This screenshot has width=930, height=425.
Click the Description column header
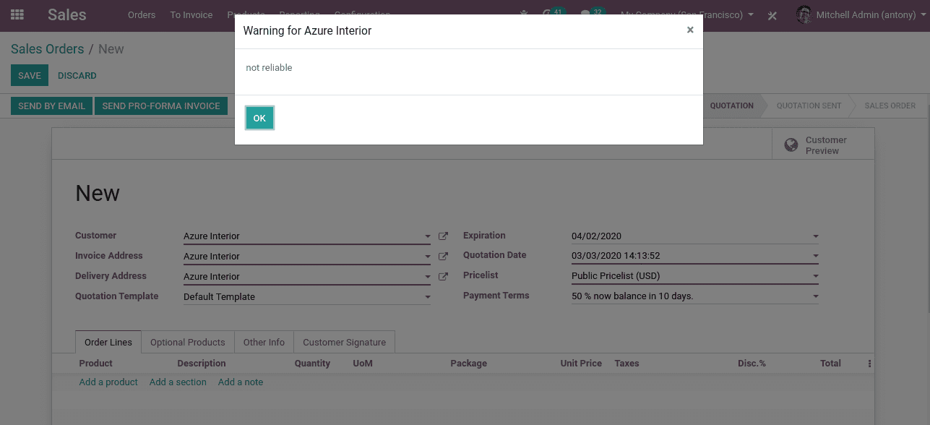click(202, 364)
